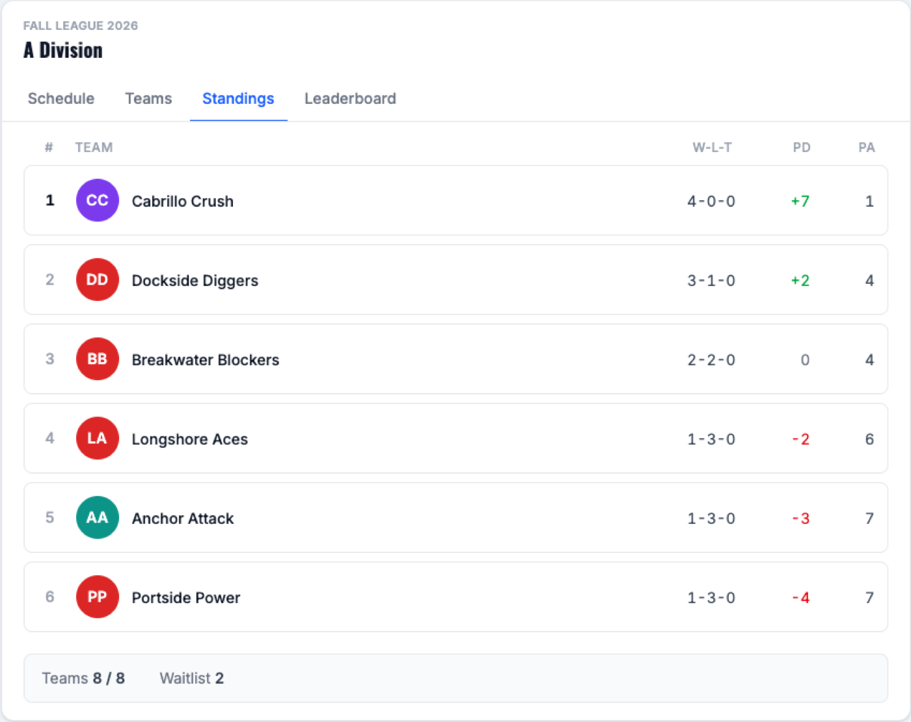
Task: Click Cabrillo Crush PA value 1
Action: coord(869,201)
